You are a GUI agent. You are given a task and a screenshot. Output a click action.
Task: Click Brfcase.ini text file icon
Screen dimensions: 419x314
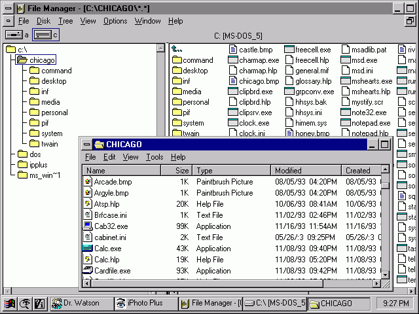tap(87, 215)
